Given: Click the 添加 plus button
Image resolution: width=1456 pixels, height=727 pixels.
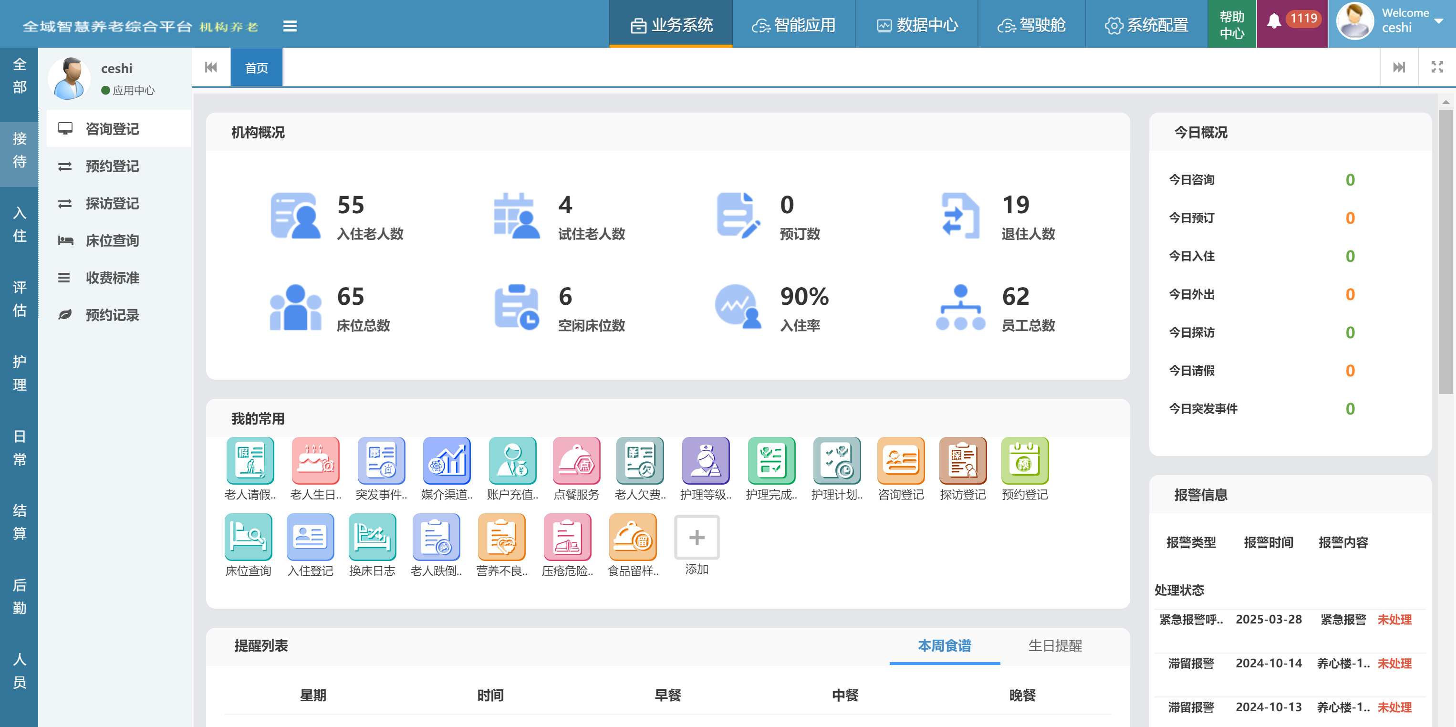Looking at the screenshot, I should coord(697,537).
